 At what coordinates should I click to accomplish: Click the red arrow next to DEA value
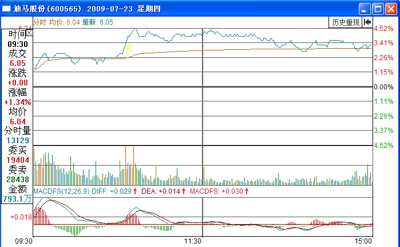click(184, 191)
